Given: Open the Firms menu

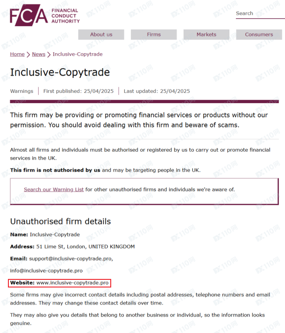Looking at the screenshot, I should [154, 35].
